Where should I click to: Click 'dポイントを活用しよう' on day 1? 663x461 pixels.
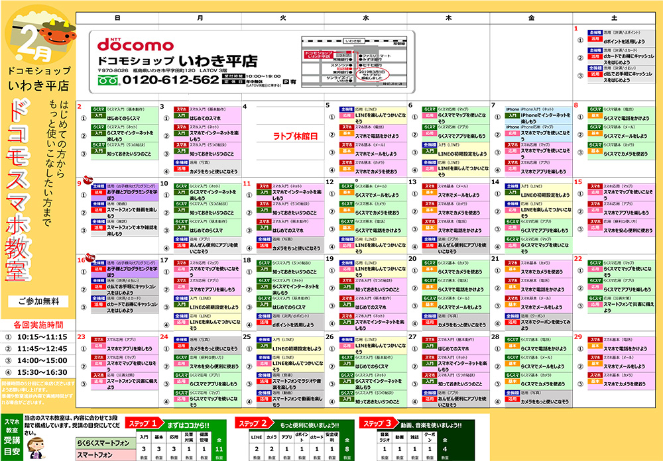pos(624,42)
